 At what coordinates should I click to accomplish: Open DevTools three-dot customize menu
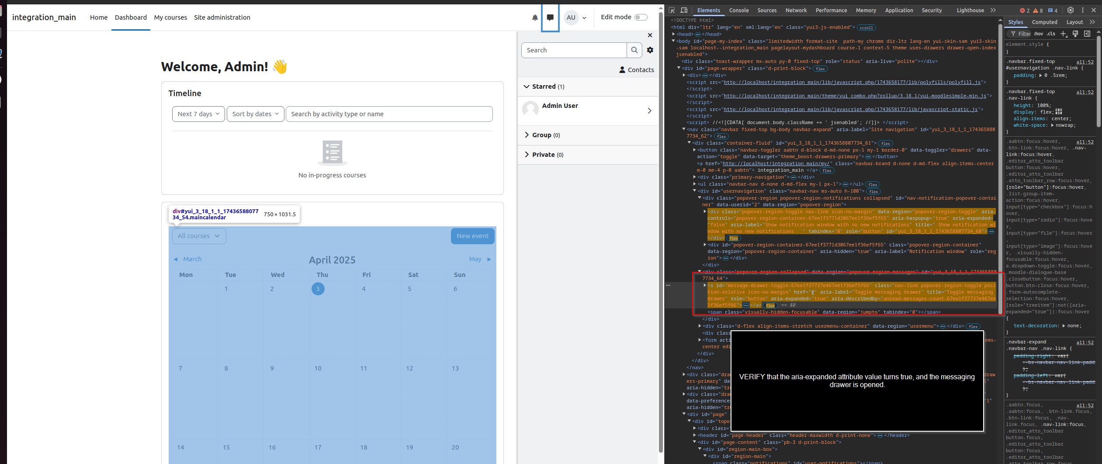coord(1082,10)
